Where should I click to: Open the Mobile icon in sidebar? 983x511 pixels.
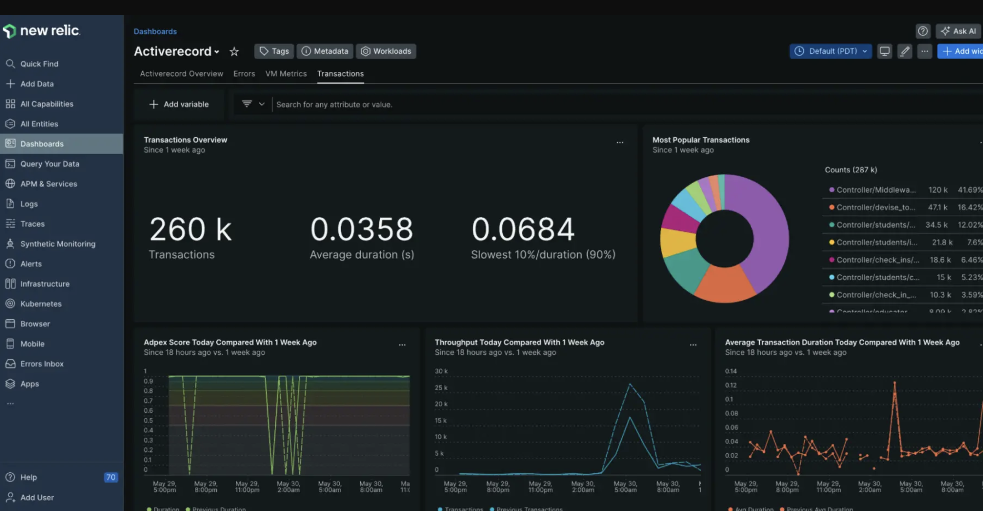pos(10,344)
